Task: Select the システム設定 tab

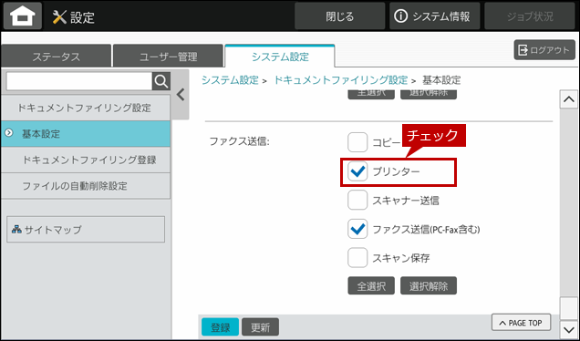Action: point(280,57)
